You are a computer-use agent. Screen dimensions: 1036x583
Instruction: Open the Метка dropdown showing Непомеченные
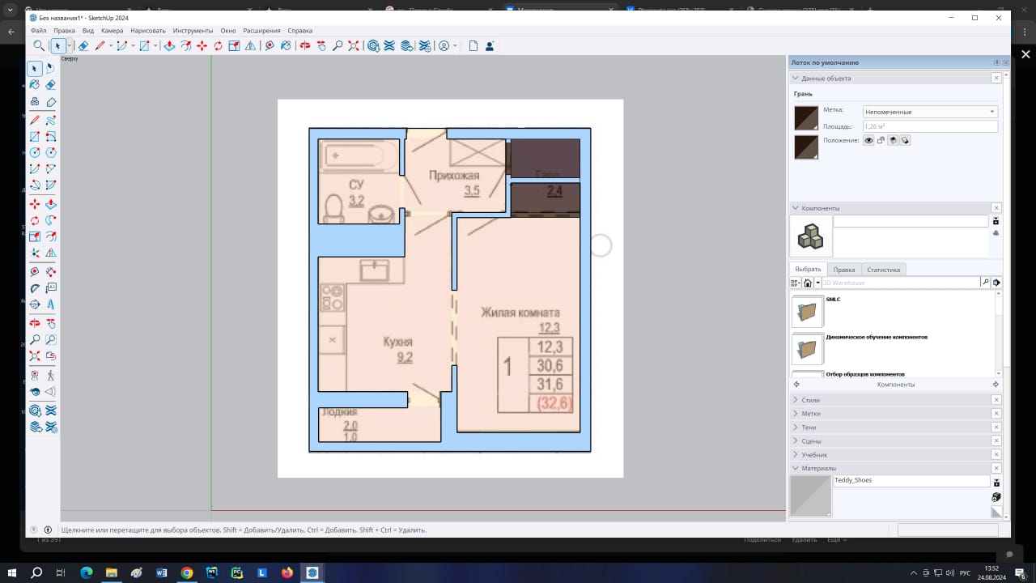930,112
